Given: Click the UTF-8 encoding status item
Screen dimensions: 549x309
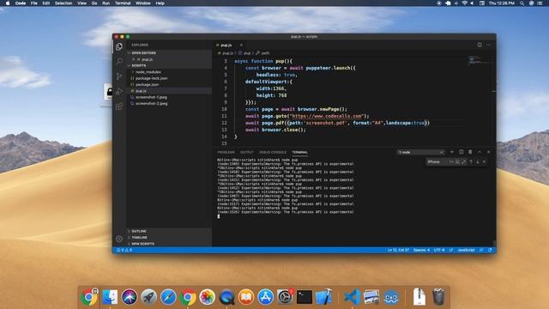Looking at the screenshot, I should pos(439,250).
